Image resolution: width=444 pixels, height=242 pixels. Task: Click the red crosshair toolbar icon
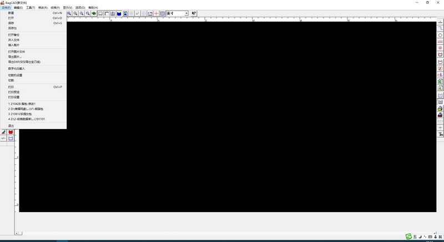(x=156, y=13)
